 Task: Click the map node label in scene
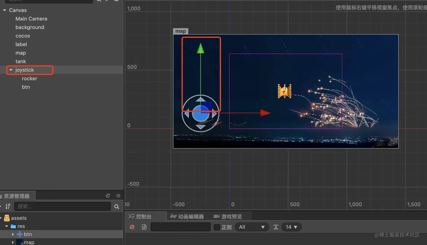[181, 31]
